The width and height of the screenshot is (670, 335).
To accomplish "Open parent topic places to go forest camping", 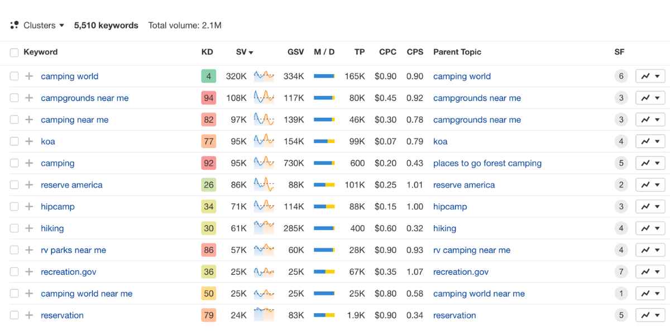I will pos(487,164).
